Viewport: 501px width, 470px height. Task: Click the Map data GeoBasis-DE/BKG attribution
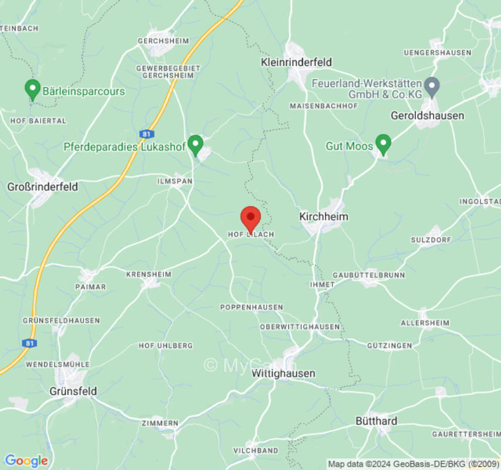pyautogui.click(x=413, y=464)
